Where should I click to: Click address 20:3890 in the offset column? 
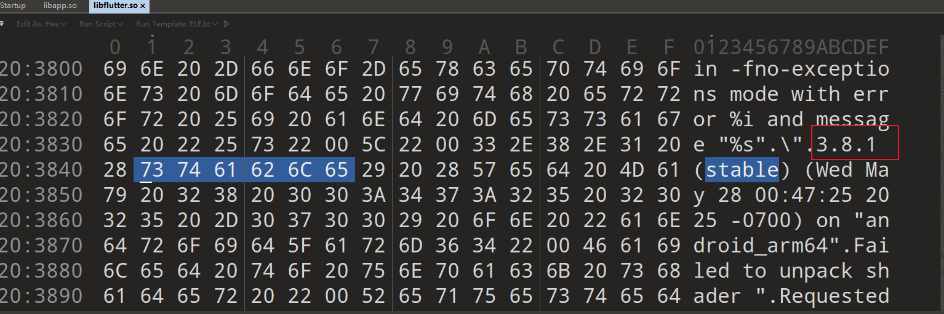(41, 296)
